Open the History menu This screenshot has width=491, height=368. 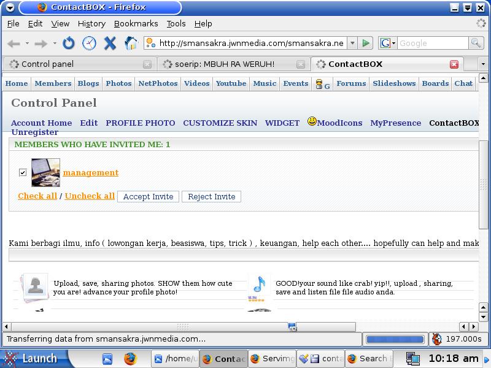[91, 24]
